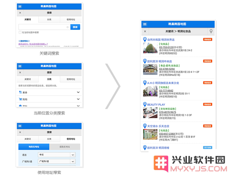Viewport: 232px width, 178px height.
Task: Click the map pin icon in results header
Action: [211, 31]
